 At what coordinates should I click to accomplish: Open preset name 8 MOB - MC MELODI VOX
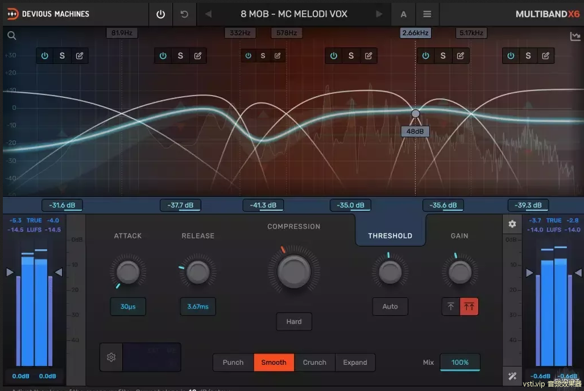[x=294, y=14]
